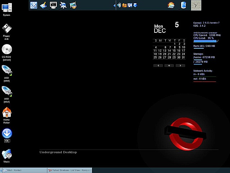
Task: Click the CPU load progress bar
Action: point(205,41)
